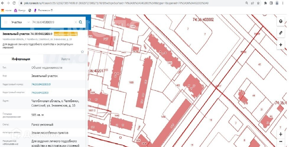Switch to the Услуги tab
The height and width of the screenshot is (147, 289).
pos(65,59)
